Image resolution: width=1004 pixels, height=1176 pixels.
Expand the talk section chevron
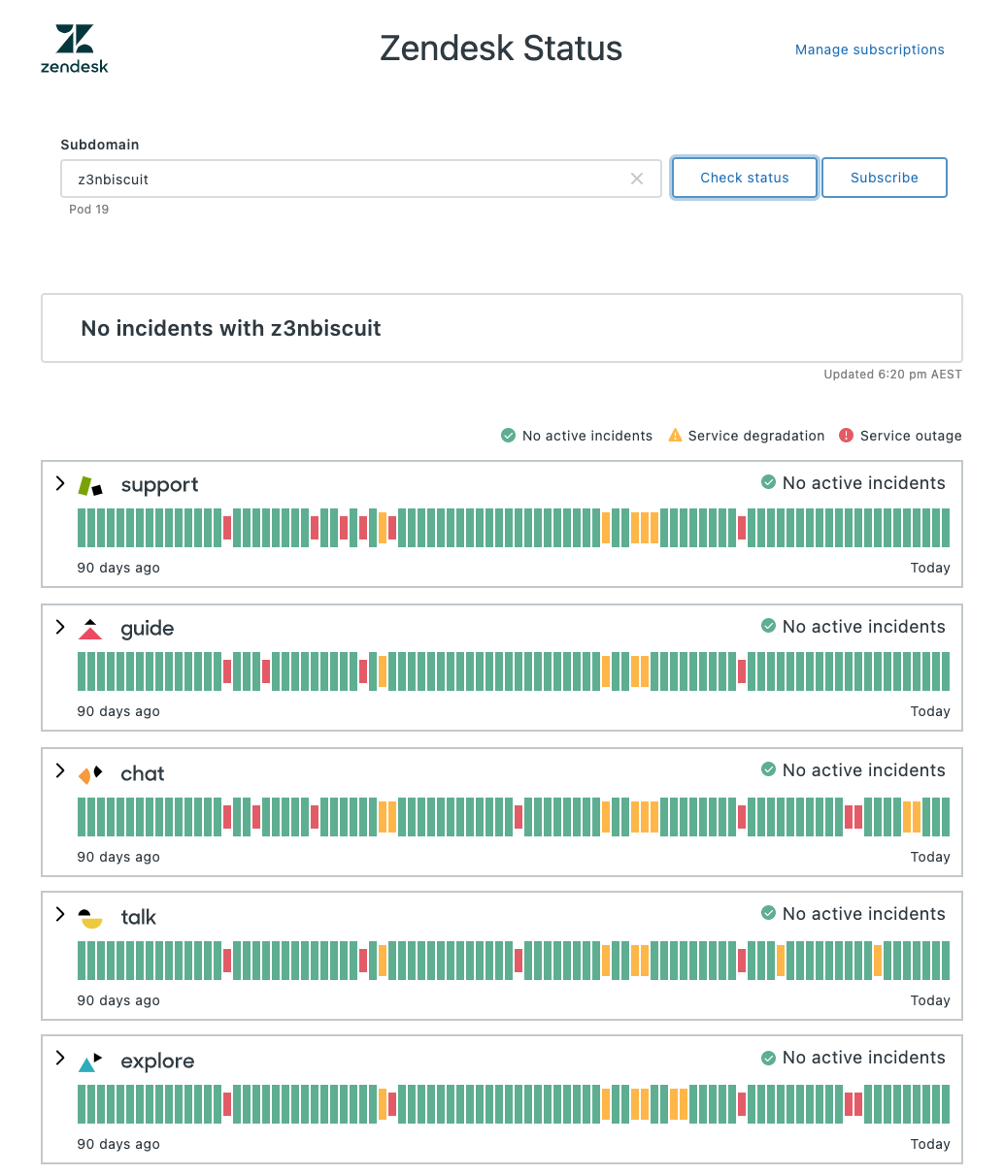[x=60, y=914]
